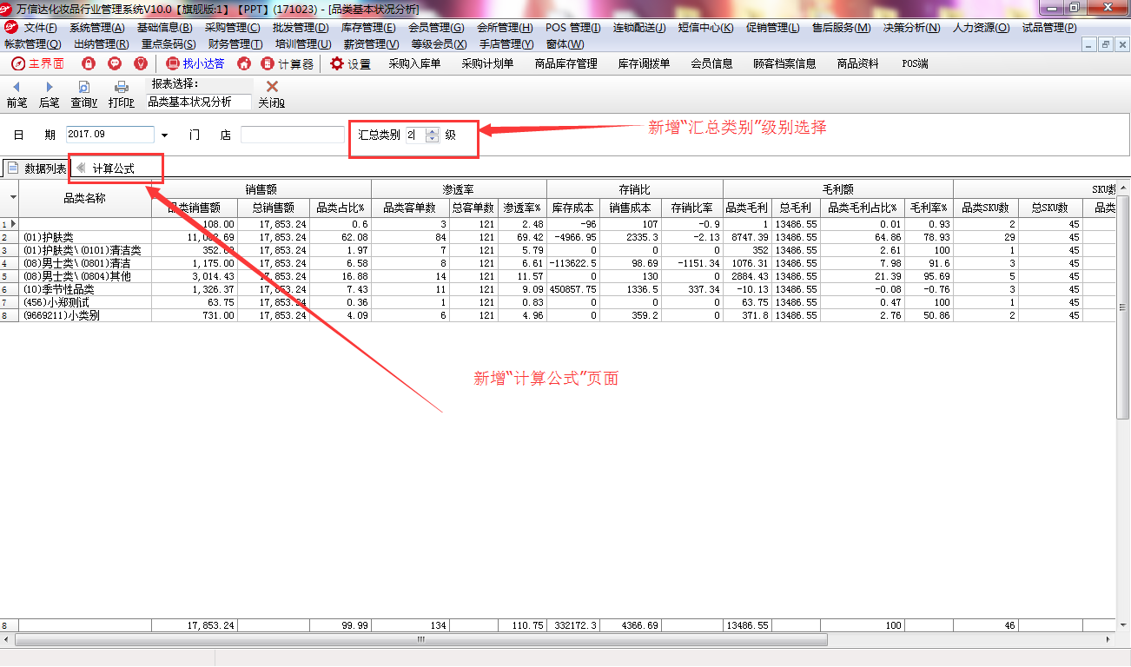Click the red X 关闭 icon

click(272, 86)
